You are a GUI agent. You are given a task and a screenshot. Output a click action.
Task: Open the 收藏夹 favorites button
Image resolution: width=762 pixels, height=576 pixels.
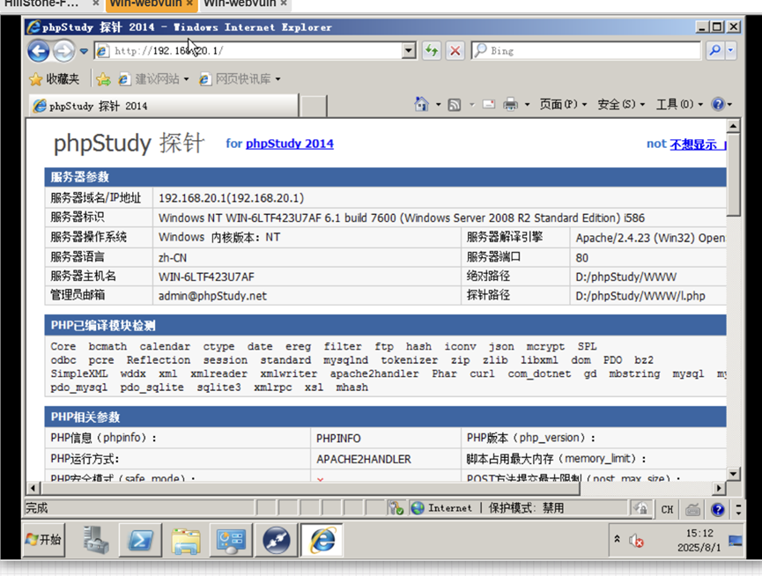coord(54,78)
